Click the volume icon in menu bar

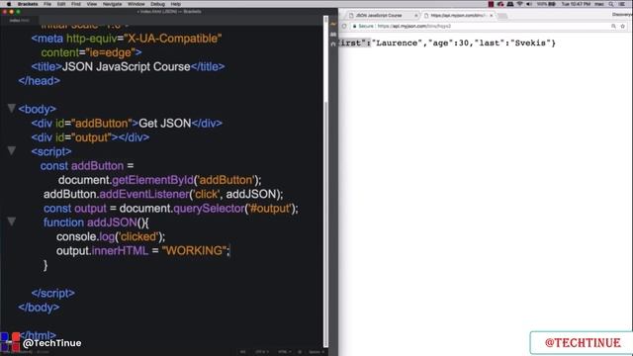coord(529,4)
